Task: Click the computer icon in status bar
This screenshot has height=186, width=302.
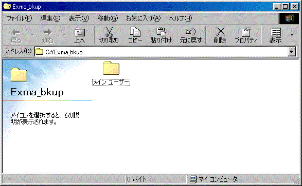Action: (x=193, y=179)
